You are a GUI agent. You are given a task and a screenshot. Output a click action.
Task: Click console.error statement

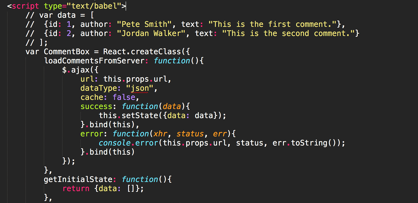click(124, 143)
